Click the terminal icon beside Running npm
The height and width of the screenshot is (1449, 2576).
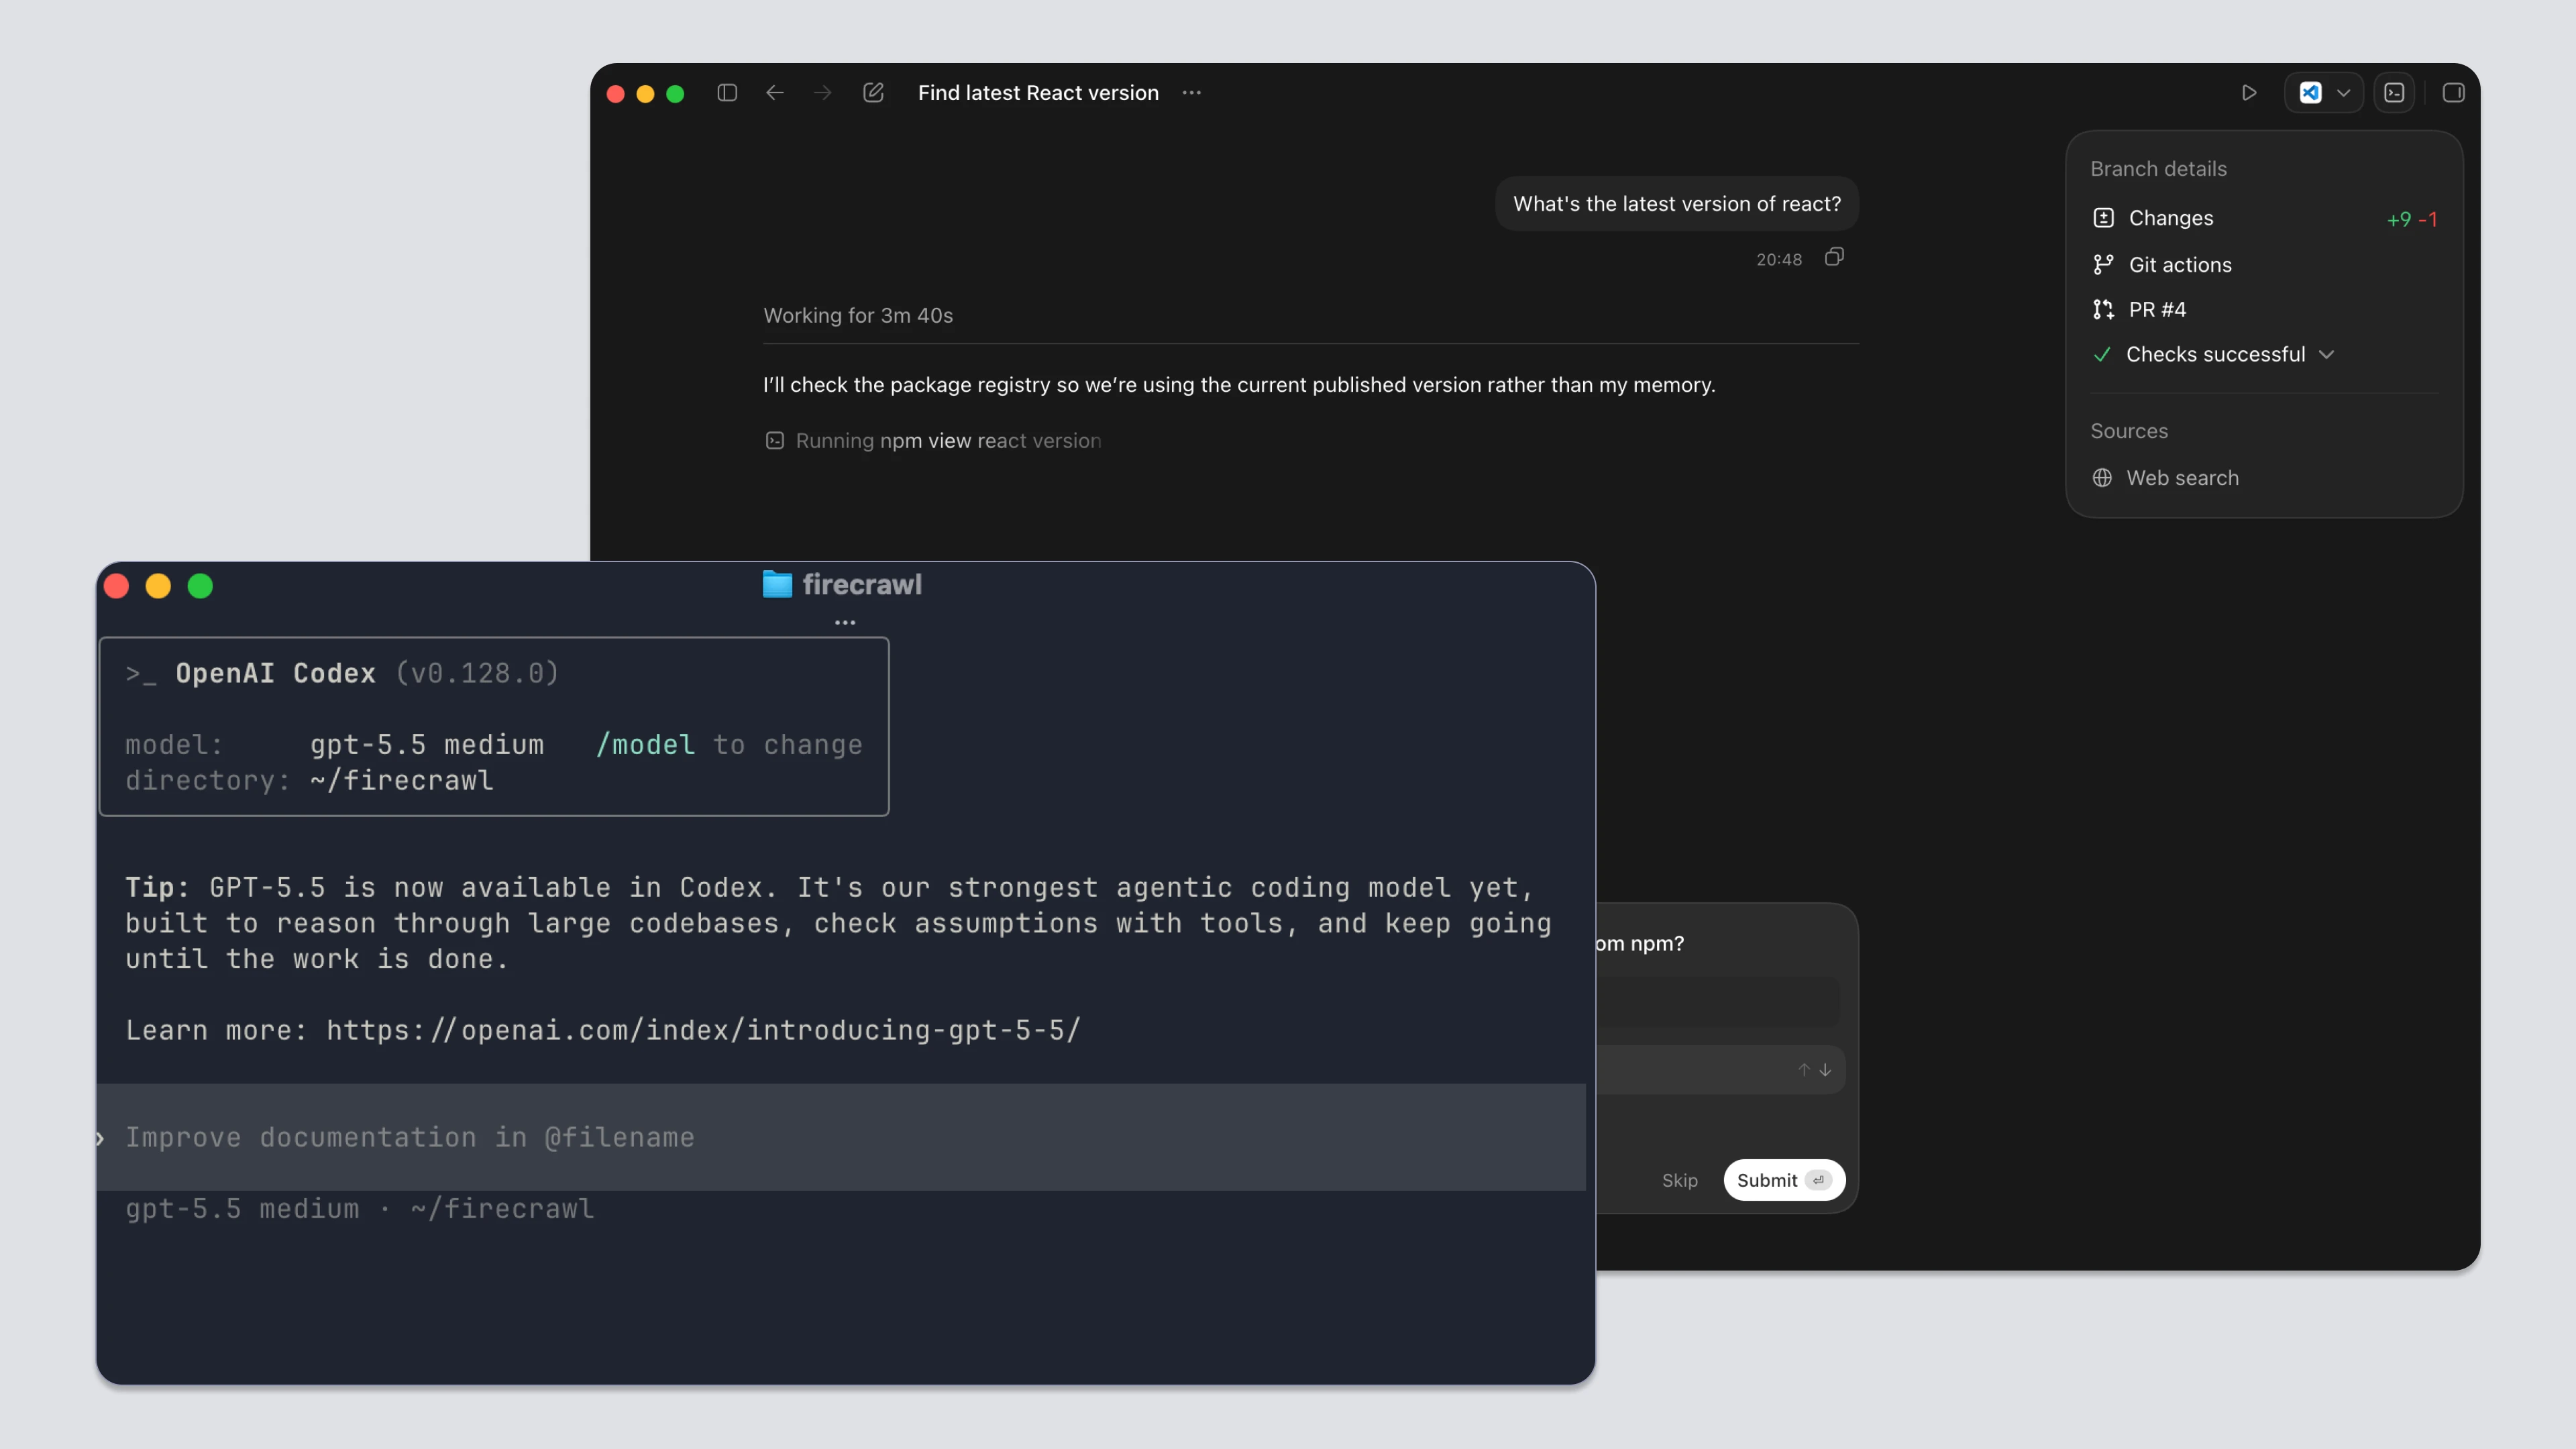pos(774,441)
